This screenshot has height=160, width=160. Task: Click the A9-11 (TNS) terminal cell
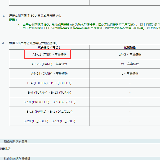point(49,54)
